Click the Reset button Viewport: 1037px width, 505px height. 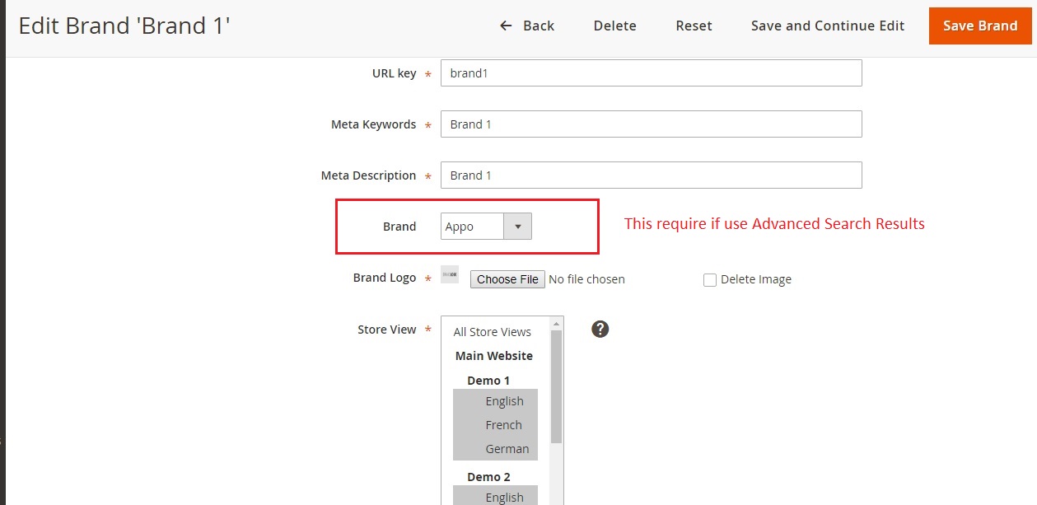694,26
